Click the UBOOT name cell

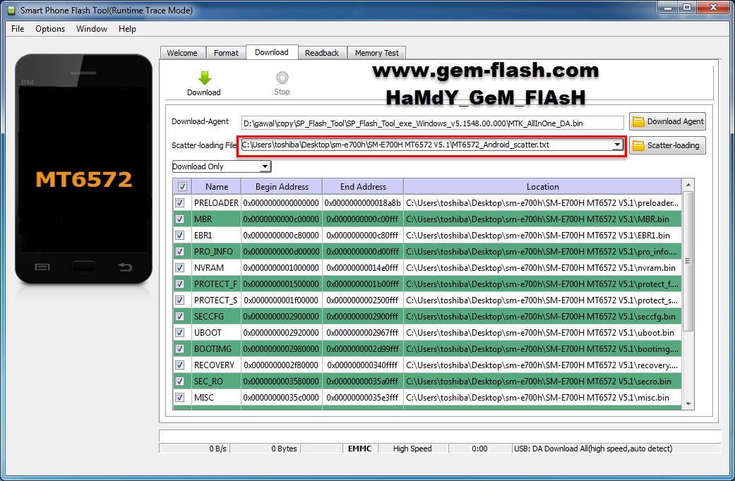pos(217,332)
